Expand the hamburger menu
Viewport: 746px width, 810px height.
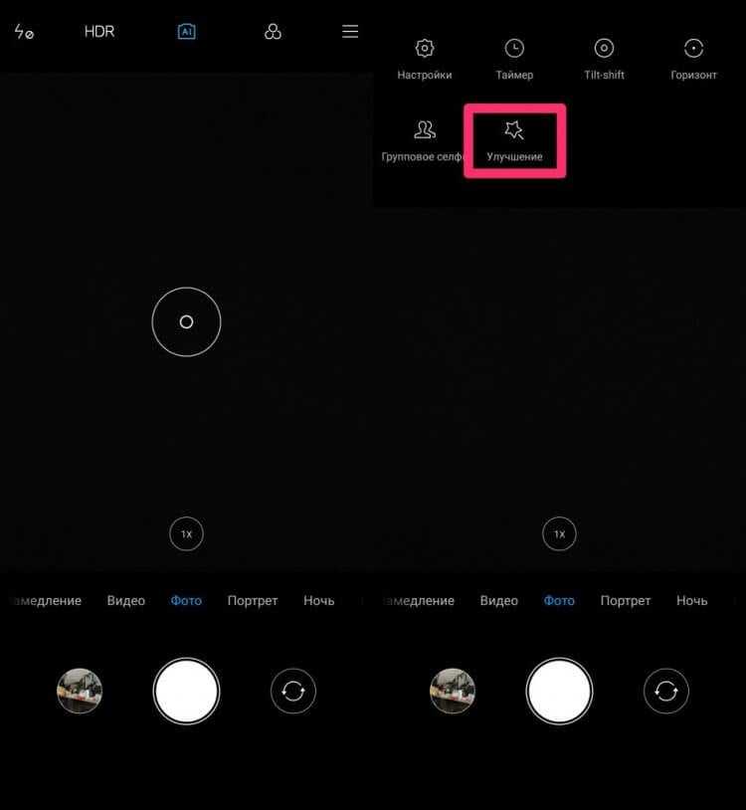click(x=350, y=32)
